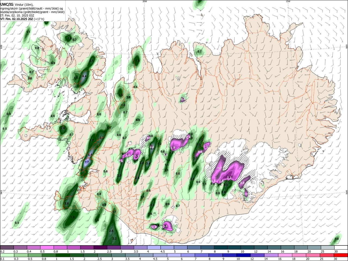This screenshot has height=261, width=348.
Task: Click the light purple 14 swatch in rain scale
Action: 271,255
